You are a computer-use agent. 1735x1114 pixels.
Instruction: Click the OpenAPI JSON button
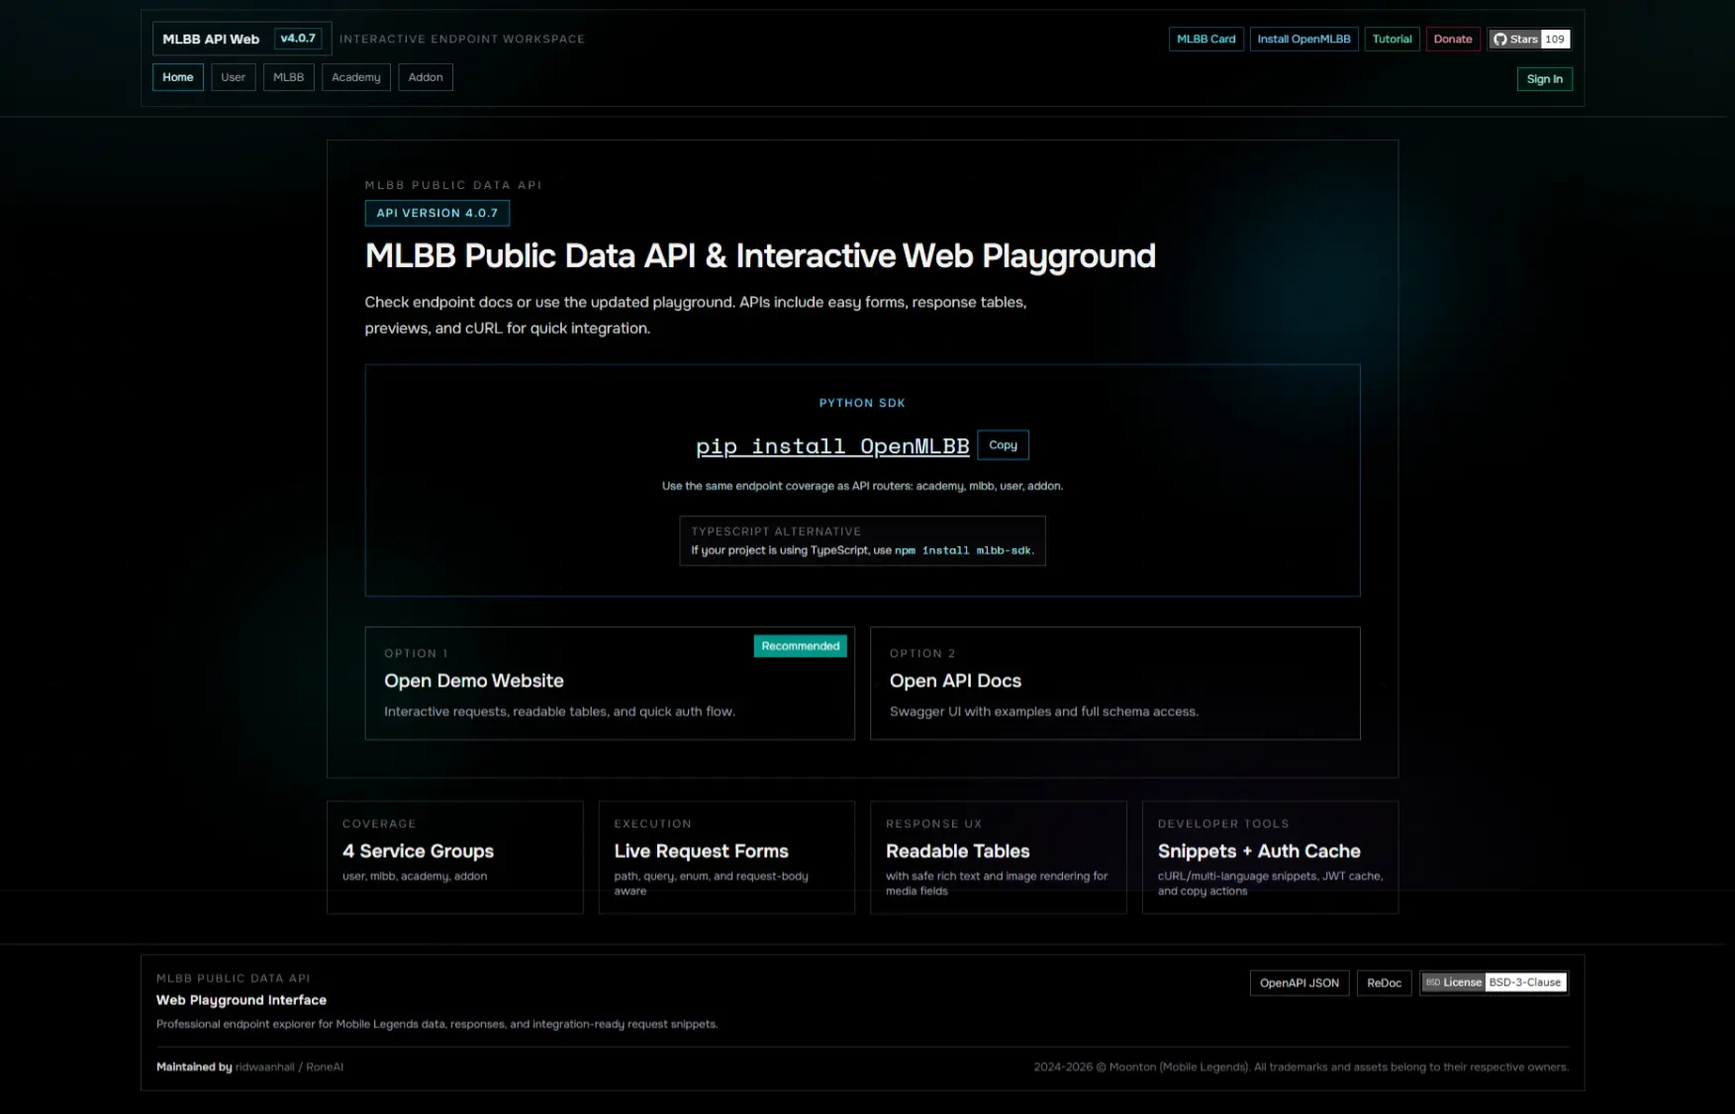pyautogui.click(x=1299, y=982)
